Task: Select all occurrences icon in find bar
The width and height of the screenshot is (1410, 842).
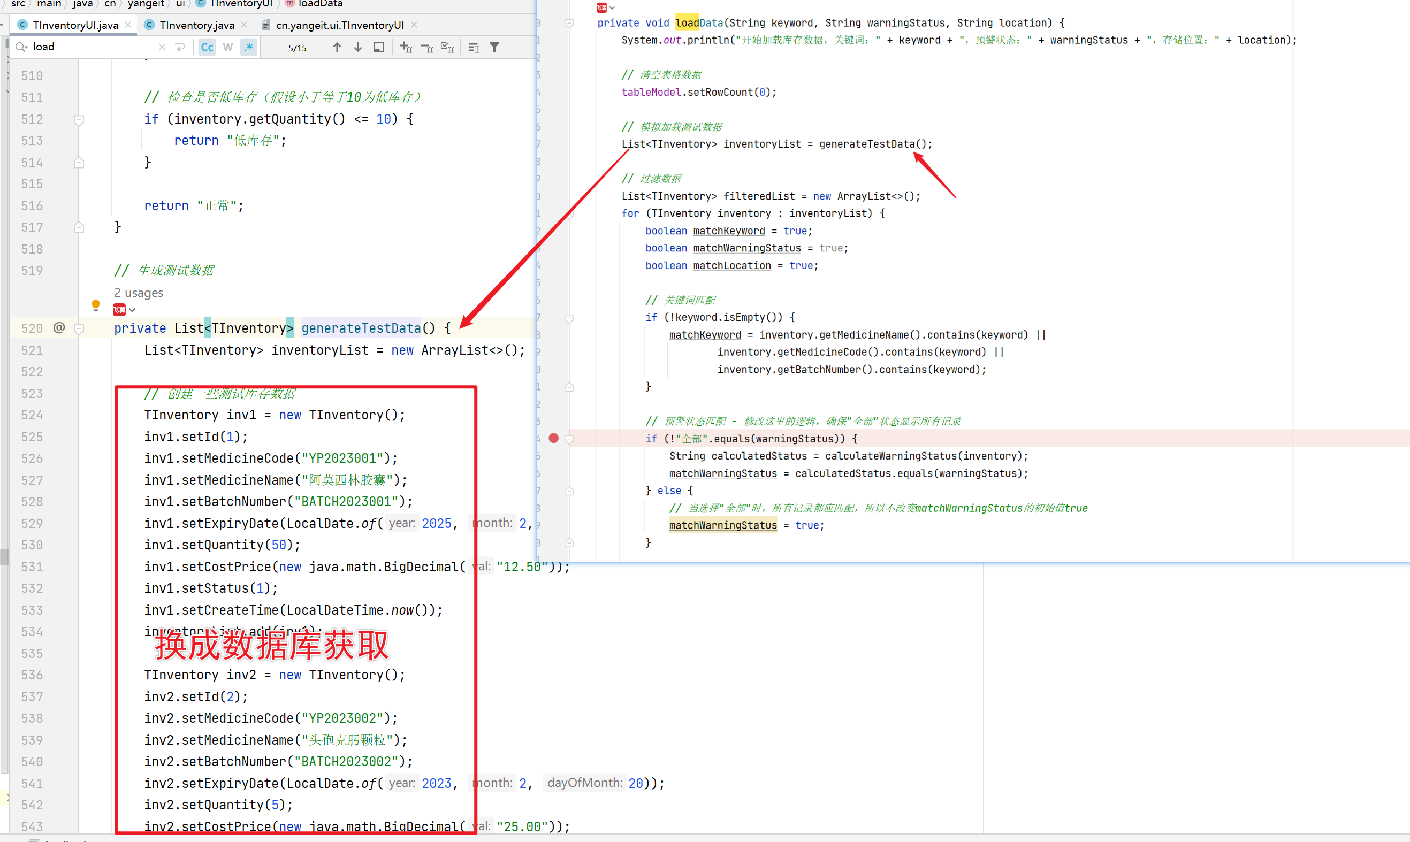Action: (x=447, y=47)
